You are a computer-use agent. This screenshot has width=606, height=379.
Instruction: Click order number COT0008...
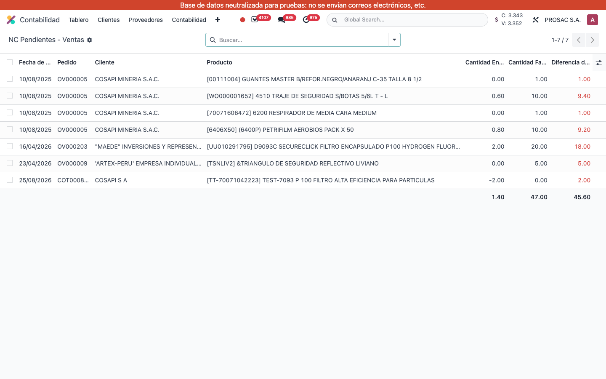[x=73, y=180]
